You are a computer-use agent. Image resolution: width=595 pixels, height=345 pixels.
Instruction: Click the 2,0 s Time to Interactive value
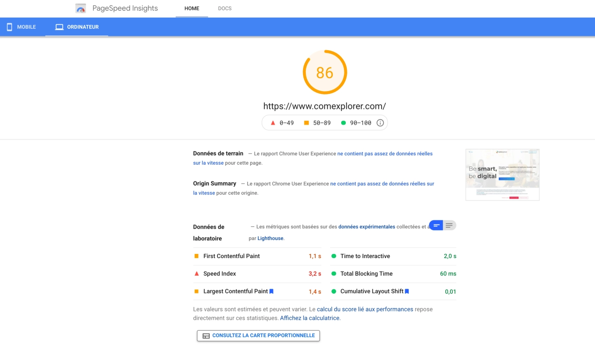click(x=450, y=256)
